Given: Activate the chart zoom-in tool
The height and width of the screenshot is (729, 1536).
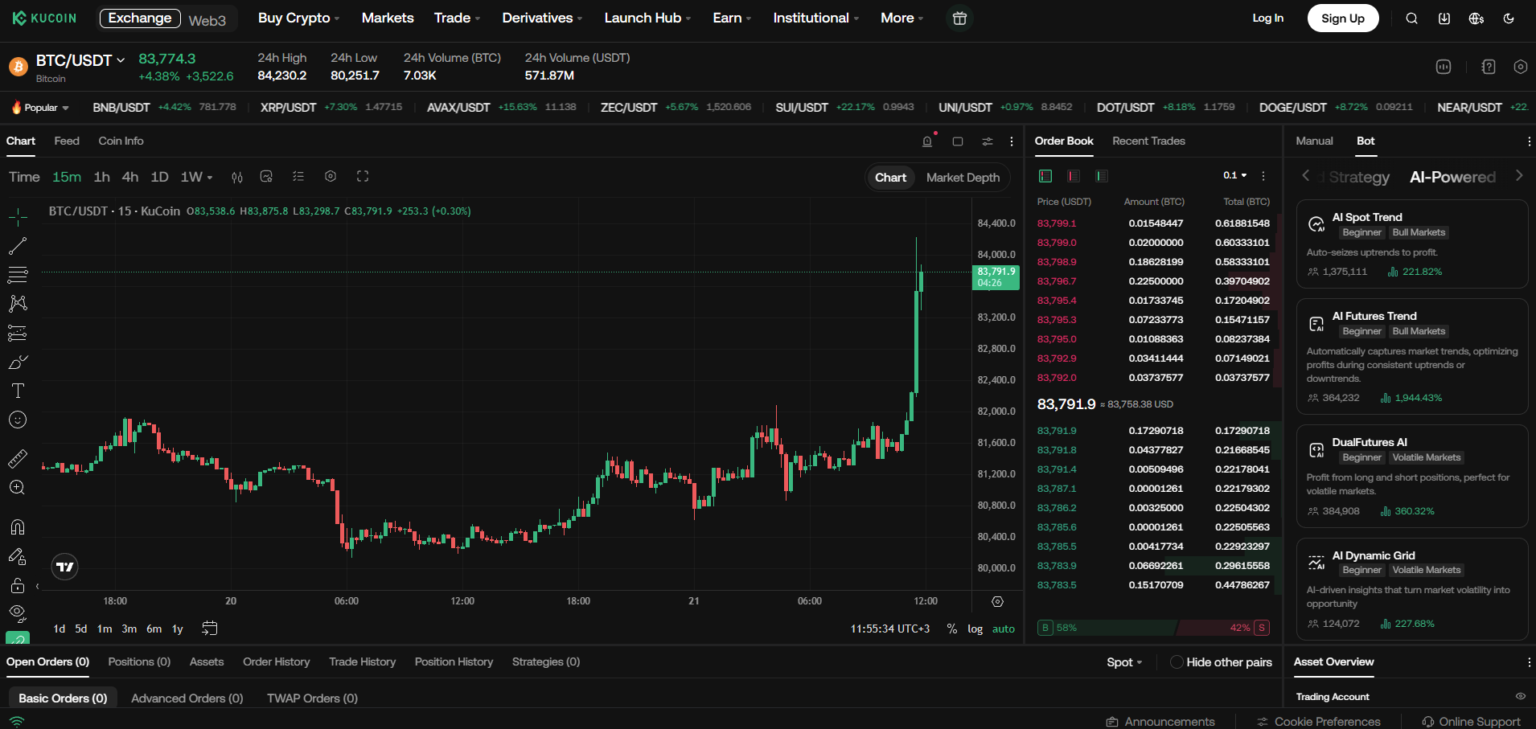Looking at the screenshot, I should coord(18,487).
